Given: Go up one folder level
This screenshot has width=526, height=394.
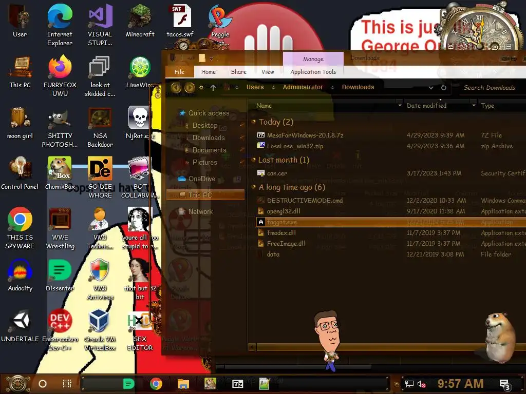Looking at the screenshot, I should point(213,87).
